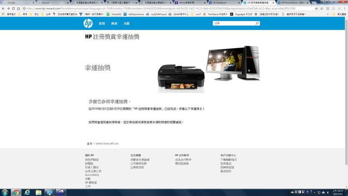The image size is (348, 196).
Task: Open the last pinned app icon in taskbar
Action: click(61, 193)
